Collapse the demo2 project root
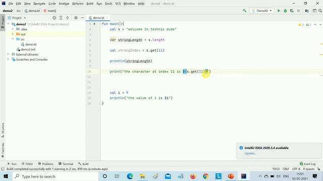 [x=8, y=24]
